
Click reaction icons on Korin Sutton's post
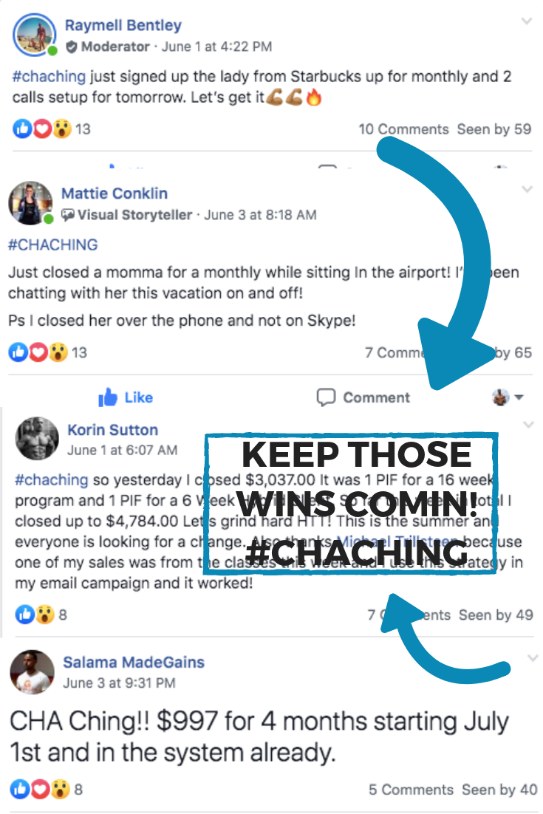coord(35,615)
